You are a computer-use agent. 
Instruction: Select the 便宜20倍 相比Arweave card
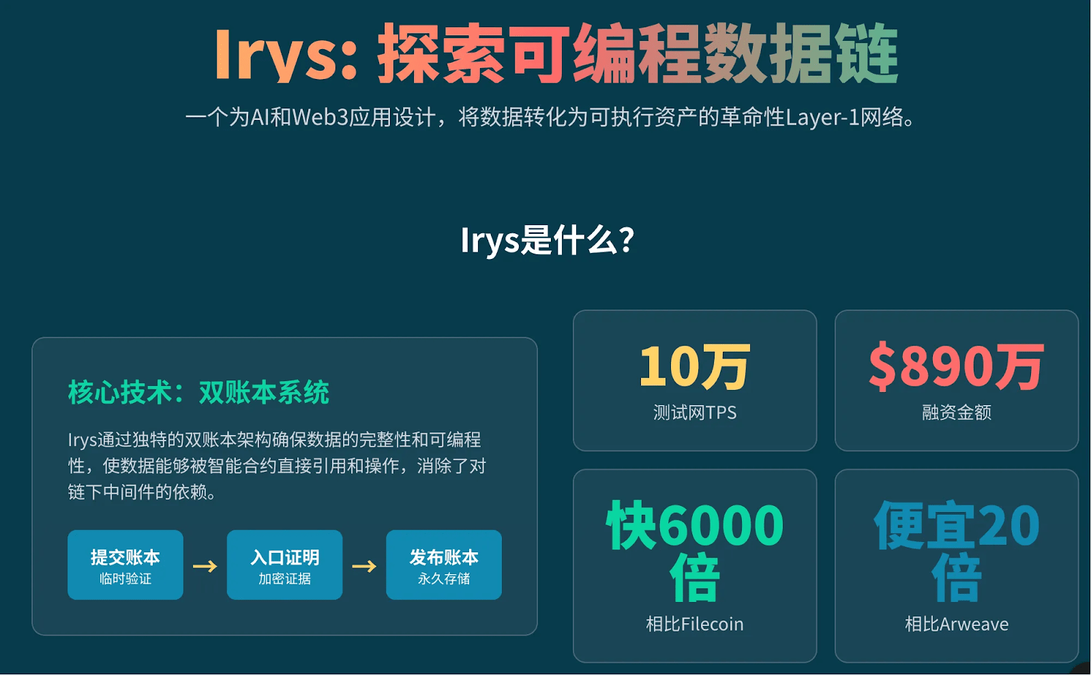click(957, 566)
